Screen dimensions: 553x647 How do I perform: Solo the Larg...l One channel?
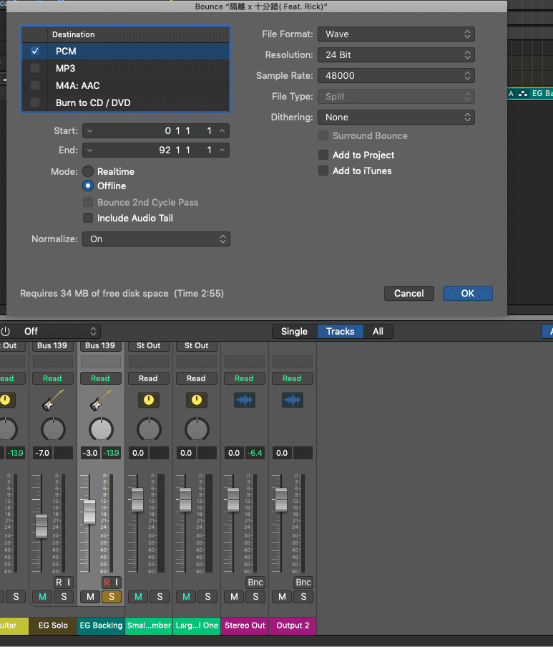(207, 597)
